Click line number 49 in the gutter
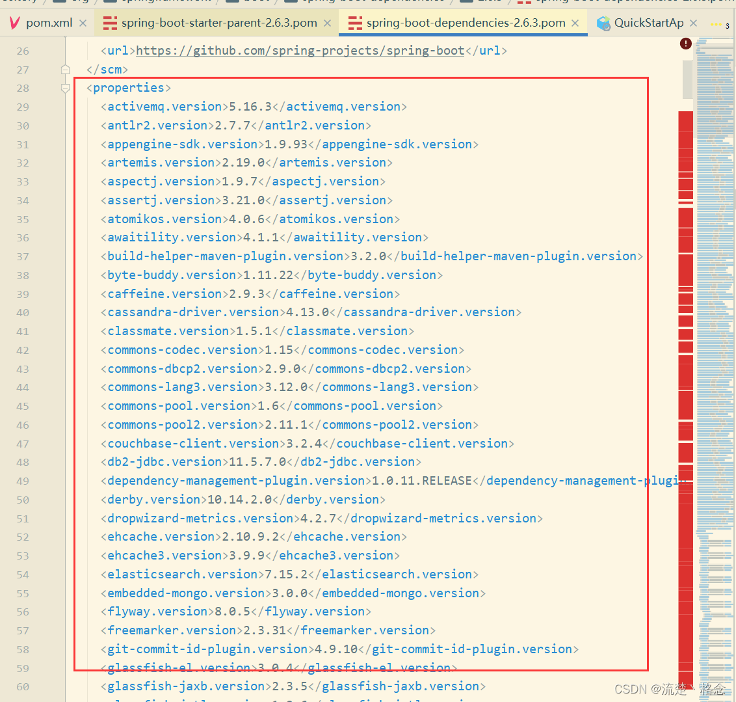Screen dimensions: 736x702 [x=23, y=481]
